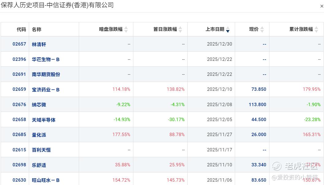Select grey market value 177.55%
The image size is (324, 185).
(x=121, y=135)
